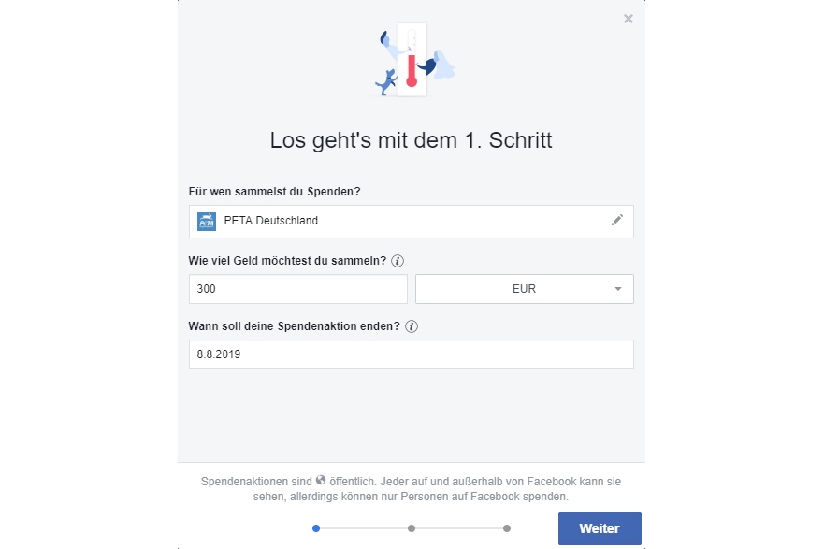Click the amount field containing 300
This screenshot has width=824, height=549.
pos(297,289)
